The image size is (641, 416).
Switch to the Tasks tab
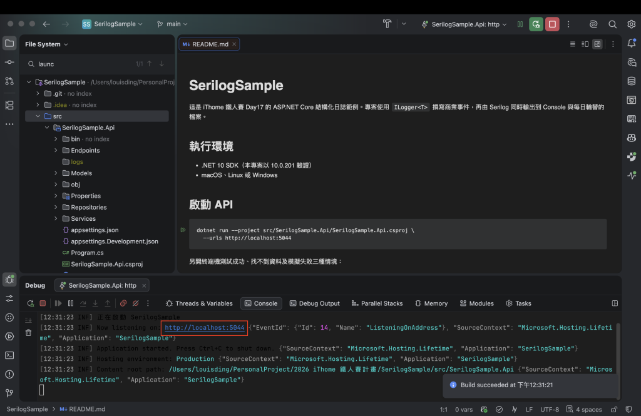point(518,303)
